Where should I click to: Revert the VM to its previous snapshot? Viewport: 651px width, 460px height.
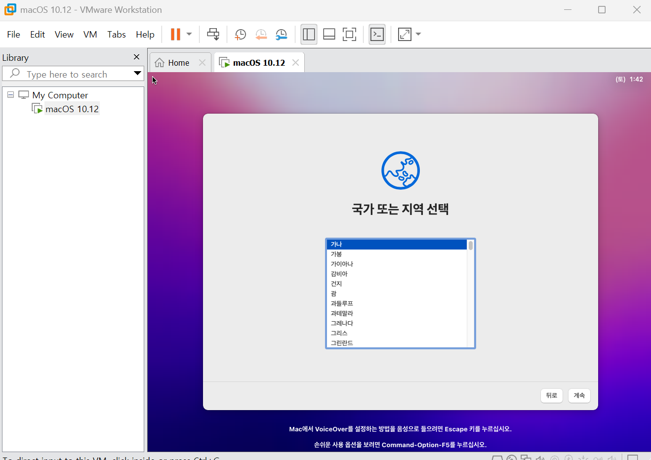(261, 34)
